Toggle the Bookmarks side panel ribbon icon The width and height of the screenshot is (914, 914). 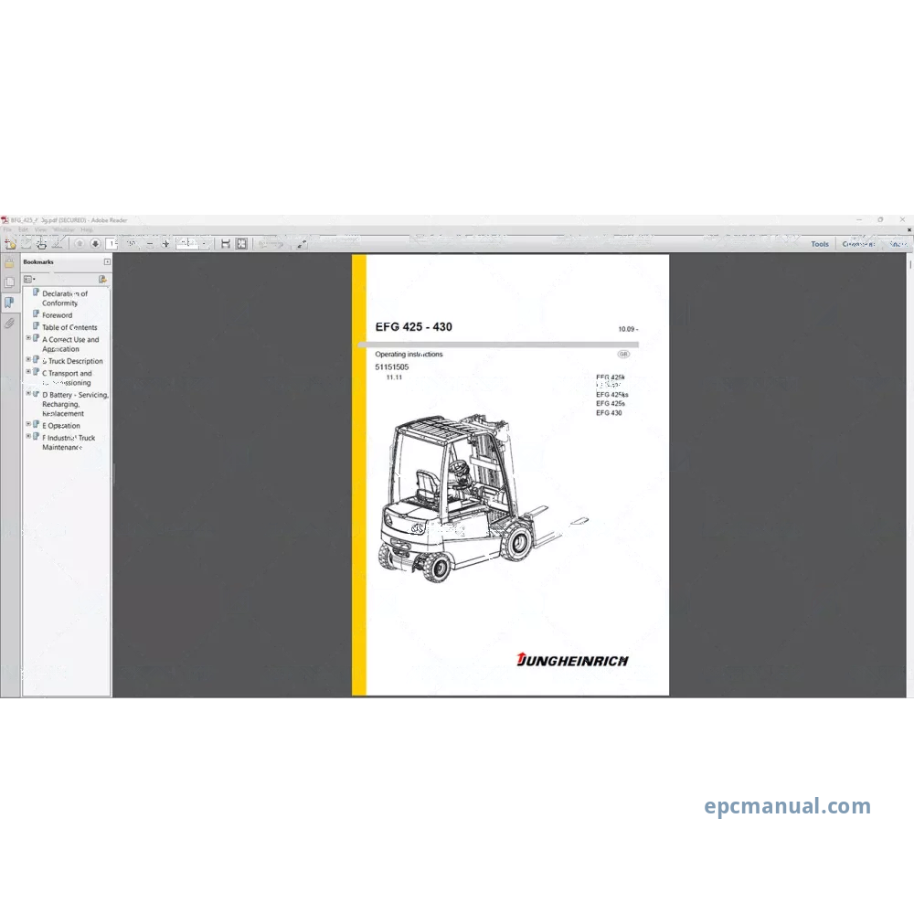(9, 303)
